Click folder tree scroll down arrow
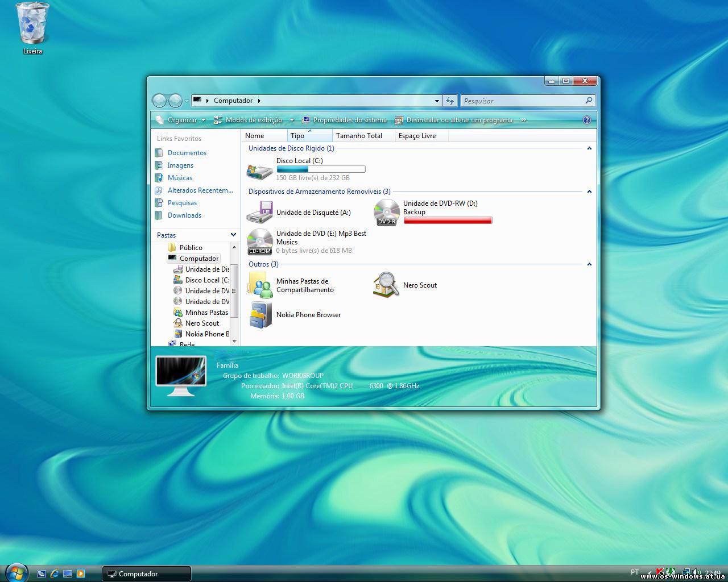 point(234,341)
